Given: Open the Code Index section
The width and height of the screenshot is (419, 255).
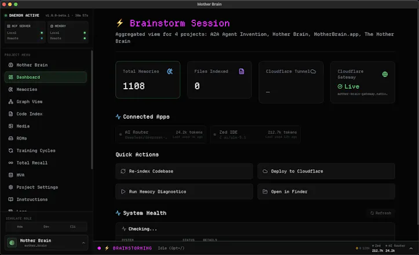Looking at the screenshot, I should (45, 114).
